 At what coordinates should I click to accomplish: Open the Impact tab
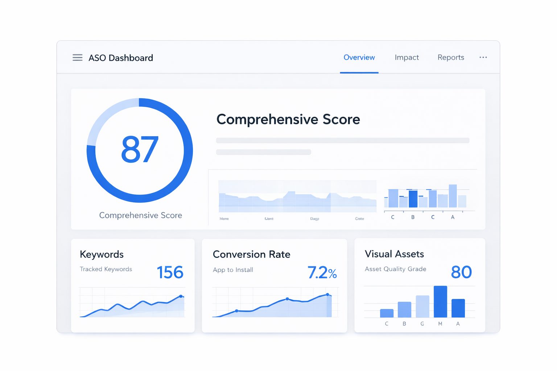(x=407, y=58)
